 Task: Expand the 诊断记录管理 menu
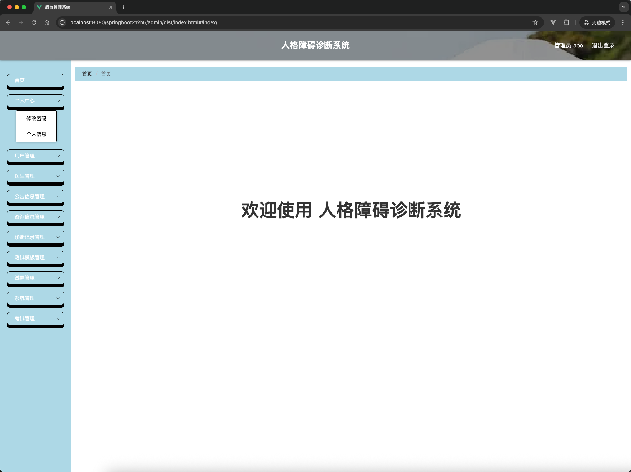click(x=36, y=237)
